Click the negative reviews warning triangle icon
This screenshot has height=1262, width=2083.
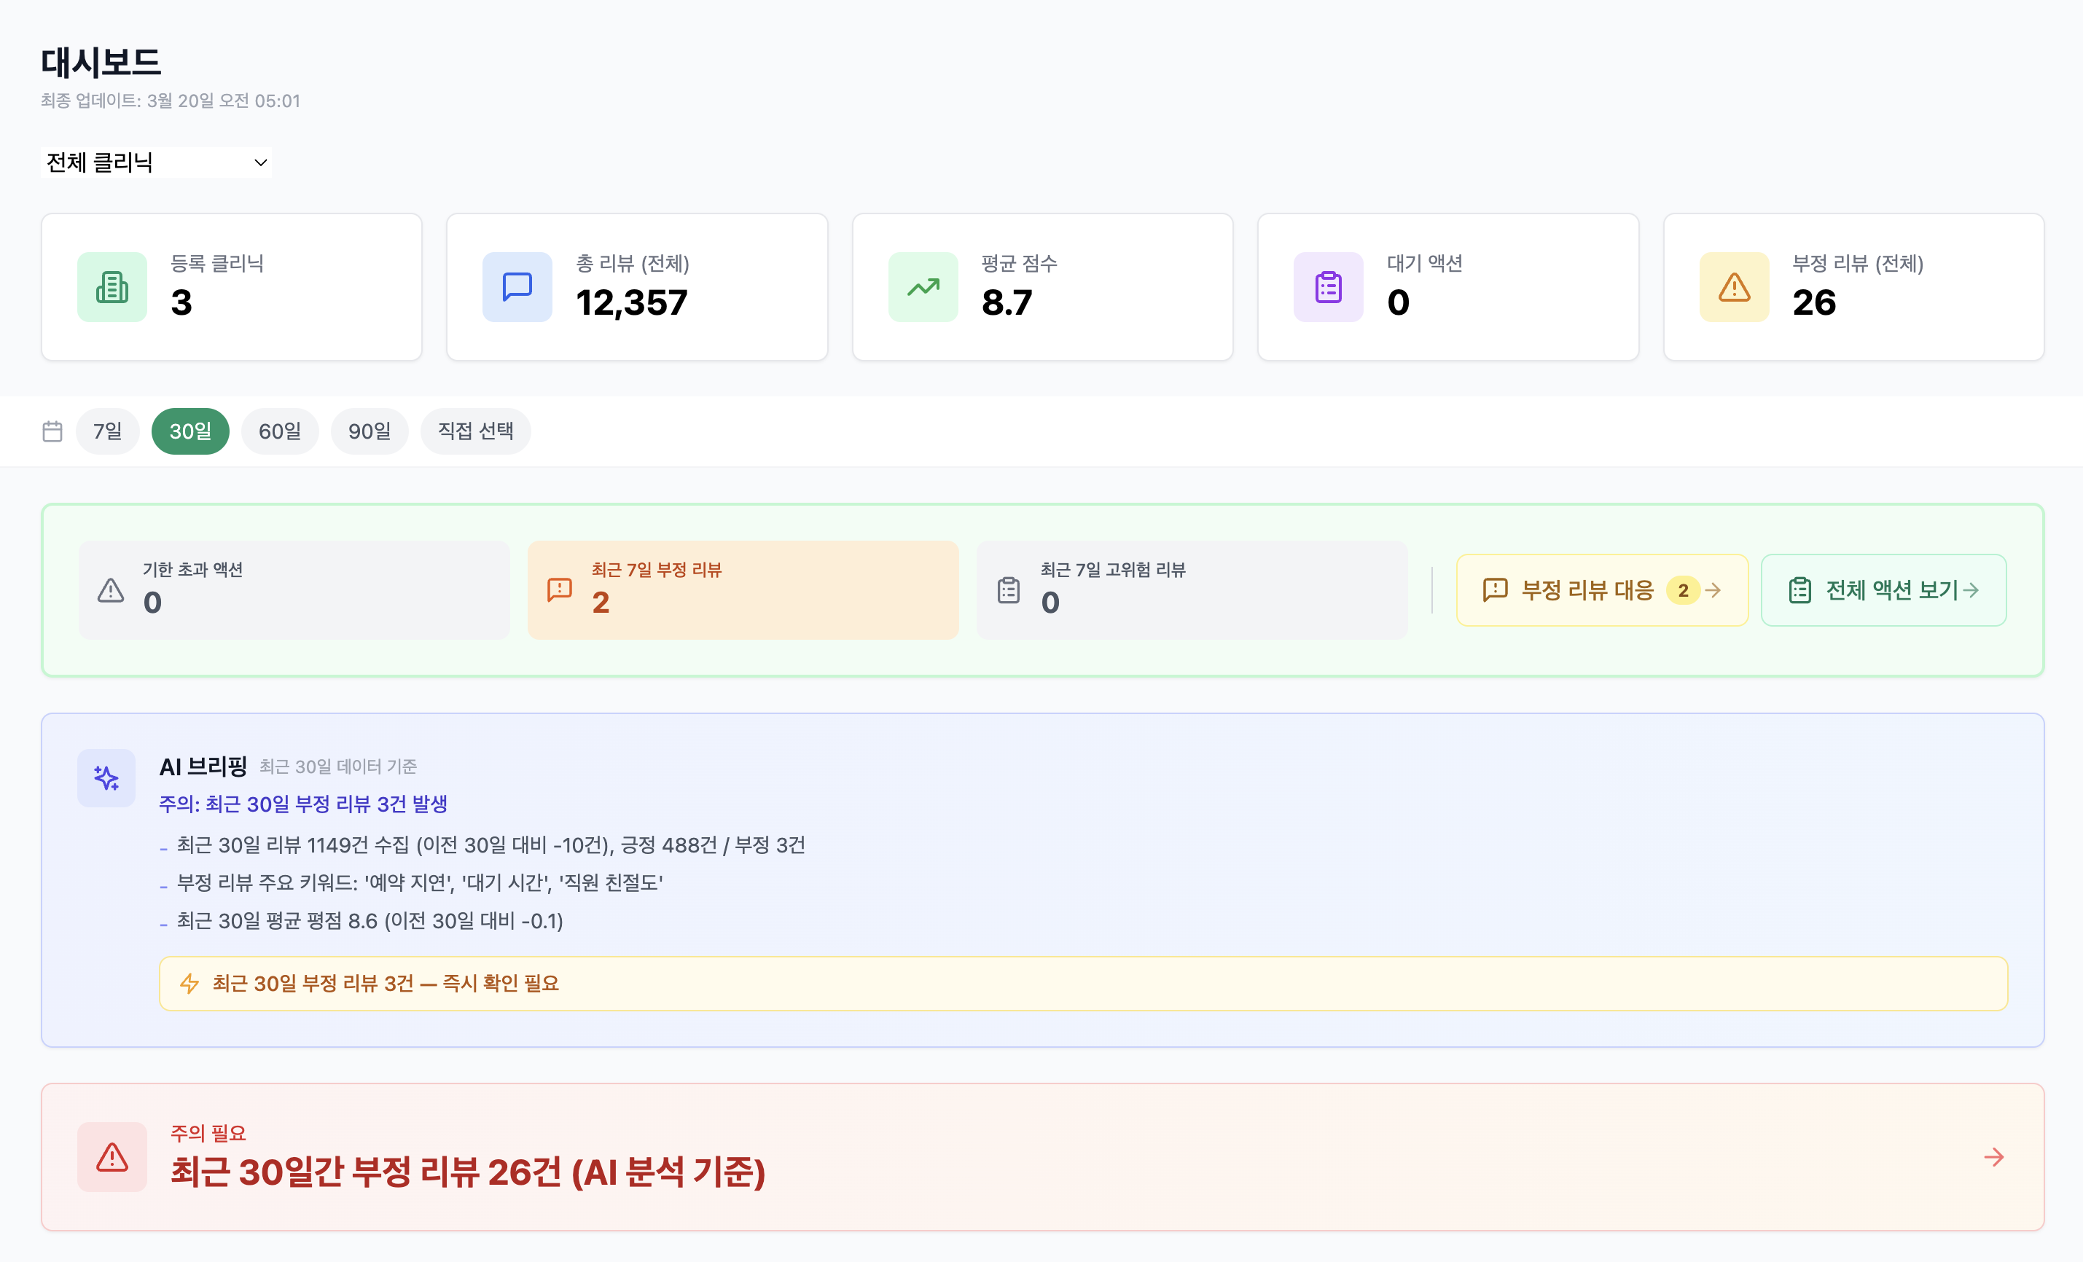[1734, 287]
